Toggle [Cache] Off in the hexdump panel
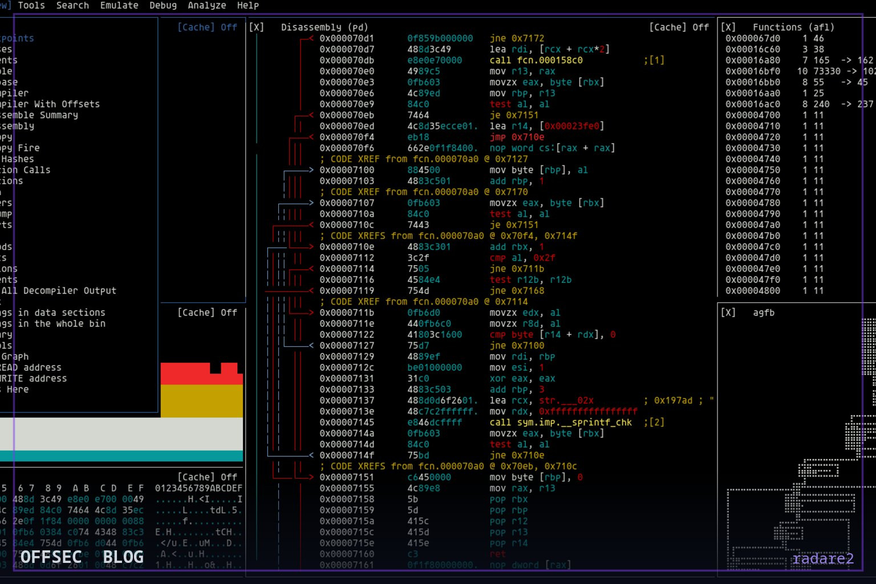The width and height of the screenshot is (876, 584). click(x=207, y=477)
